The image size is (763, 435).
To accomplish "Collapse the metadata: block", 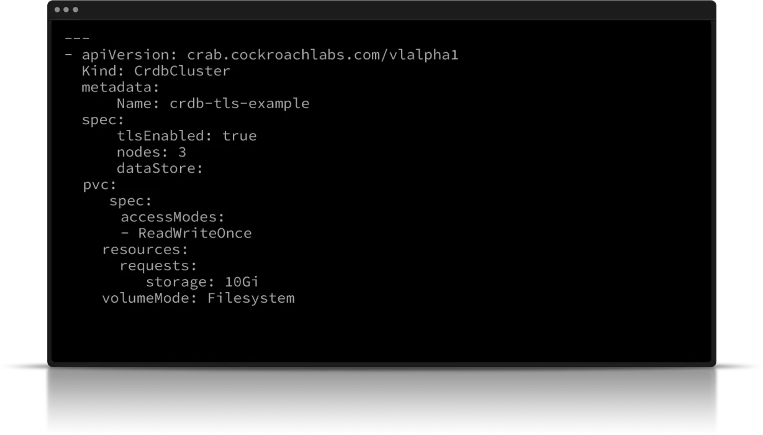I will (x=120, y=87).
